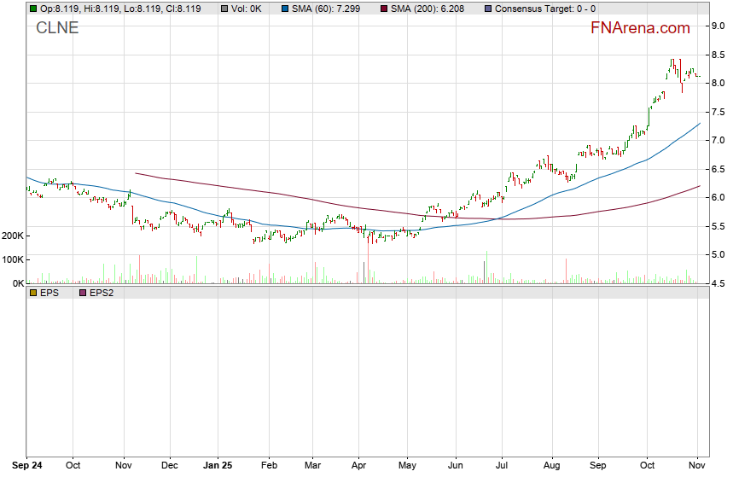Click the Consensus Target: 0 - 0 text
This screenshot has height=483, width=733.
click(x=544, y=9)
